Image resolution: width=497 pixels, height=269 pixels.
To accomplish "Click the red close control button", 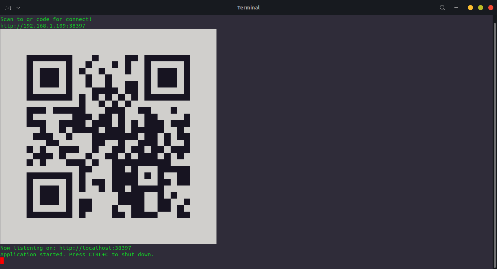I will (490, 7).
